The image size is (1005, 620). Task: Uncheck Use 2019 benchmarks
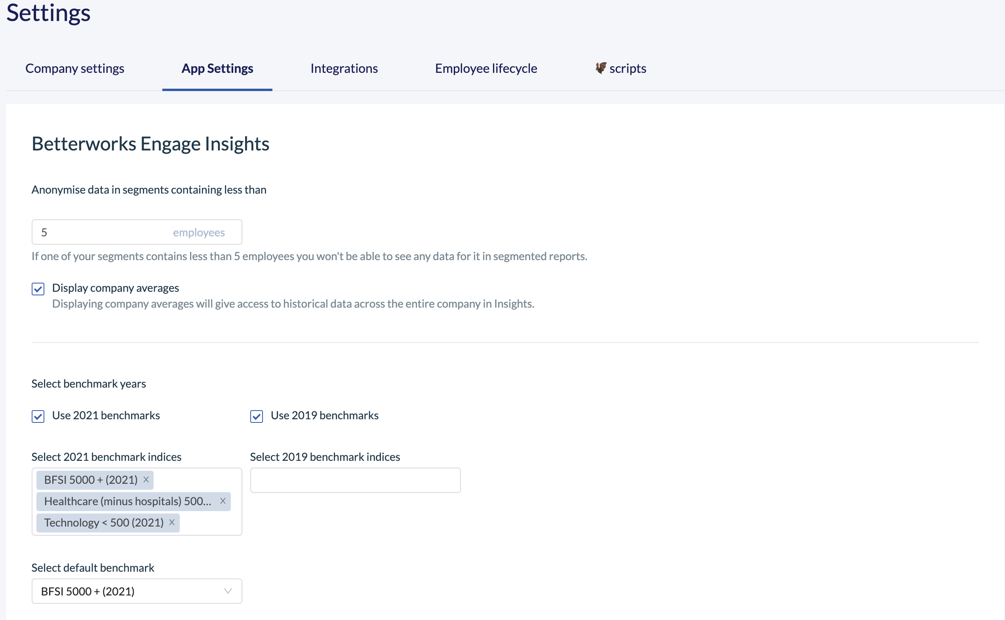coord(257,416)
